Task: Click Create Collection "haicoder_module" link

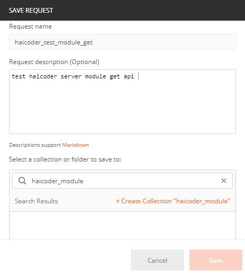Action: point(173,201)
